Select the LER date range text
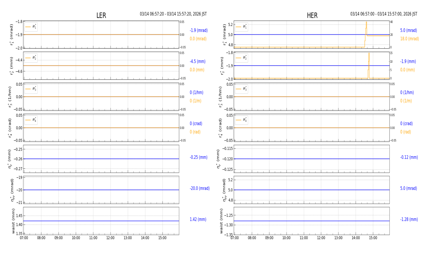 click(x=173, y=14)
